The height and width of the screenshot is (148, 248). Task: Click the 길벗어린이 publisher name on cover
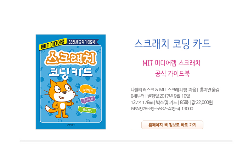pyautogui.click(x=71, y=125)
